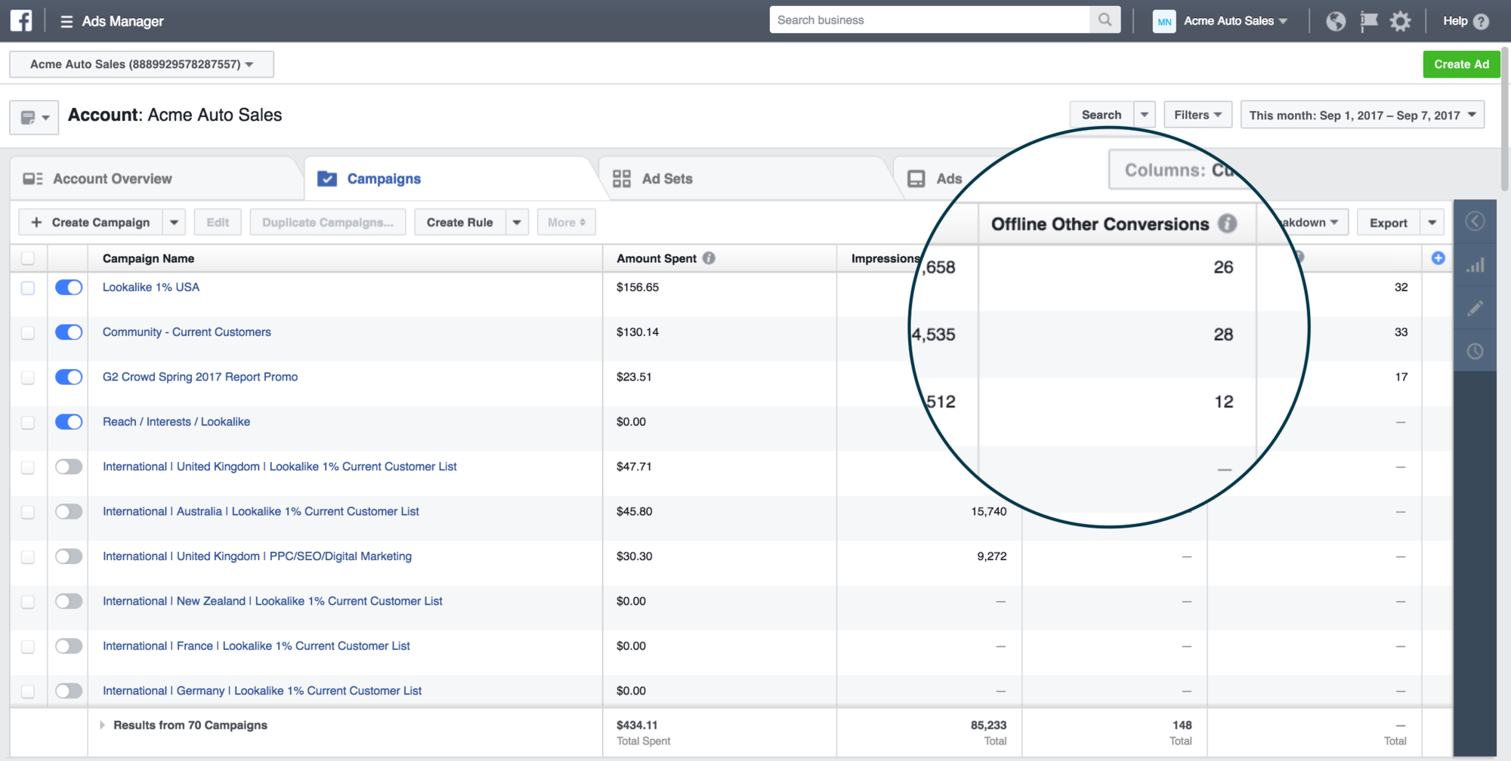This screenshot has height=761, width=1511.
Task: Click the green Create Ad button
Action: tap(1460, 64)
